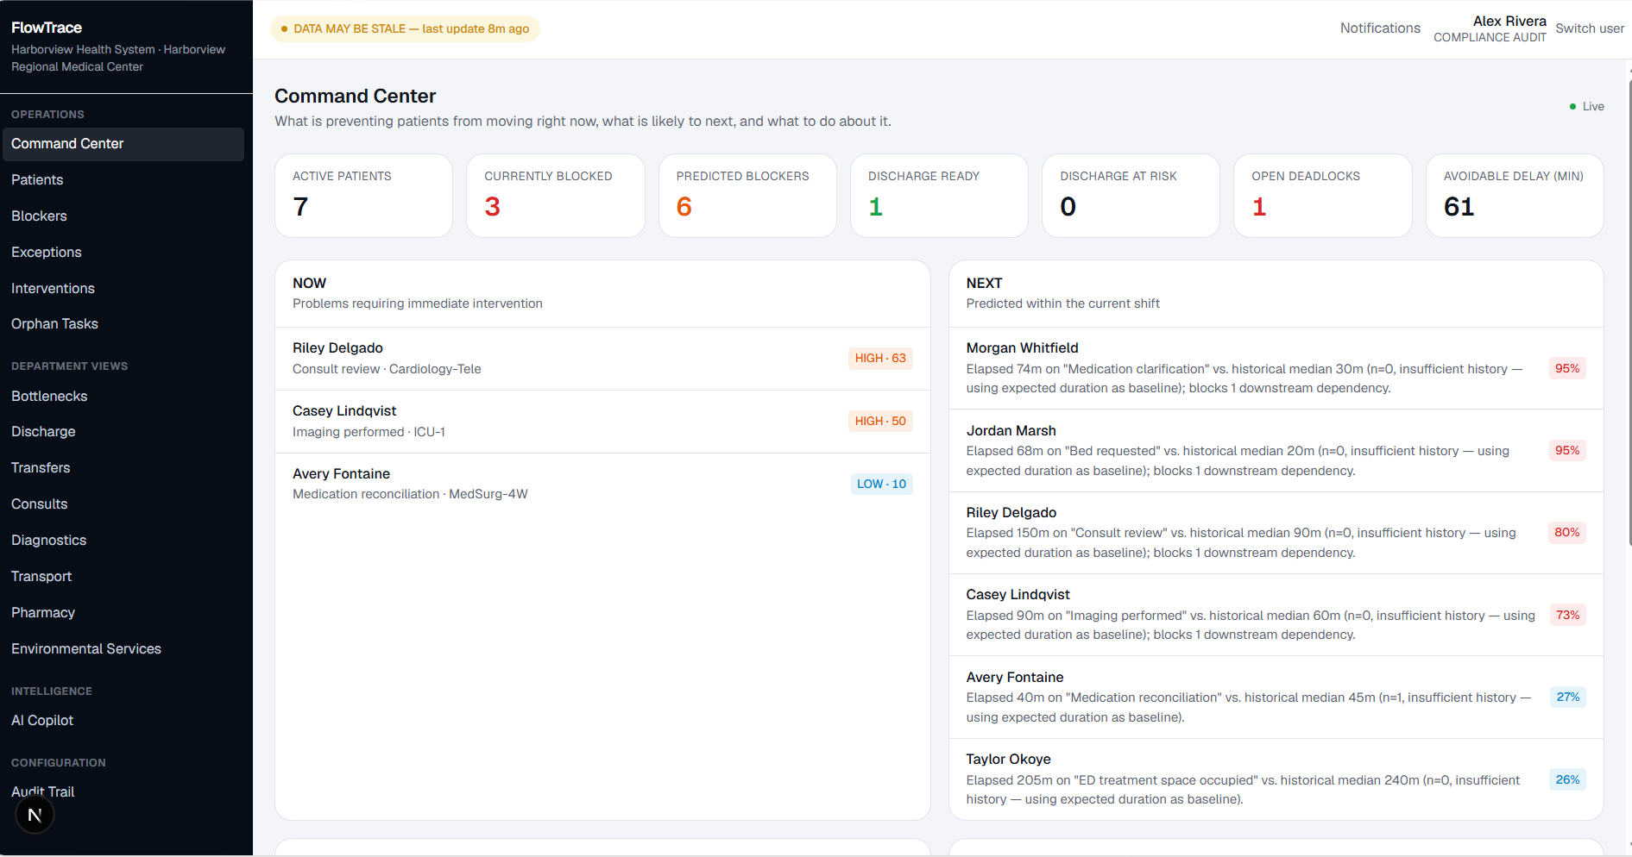Click the 27% probability badge

click(x=1567, y=697)
